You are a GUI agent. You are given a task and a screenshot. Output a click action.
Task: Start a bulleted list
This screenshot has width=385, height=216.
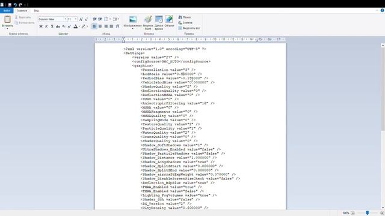(x=106, y=19)
